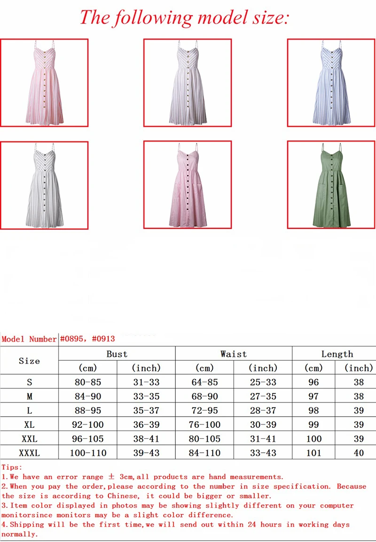This screenshot has width=376, height=542.
Task: Click waist inch value "28-37"
Action: point(263,410)
